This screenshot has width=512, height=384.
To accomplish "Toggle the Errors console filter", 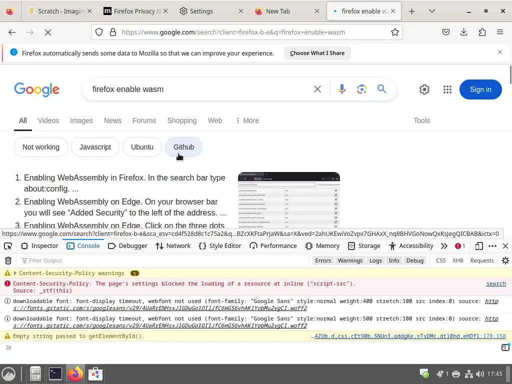I will tap(323, 260).
